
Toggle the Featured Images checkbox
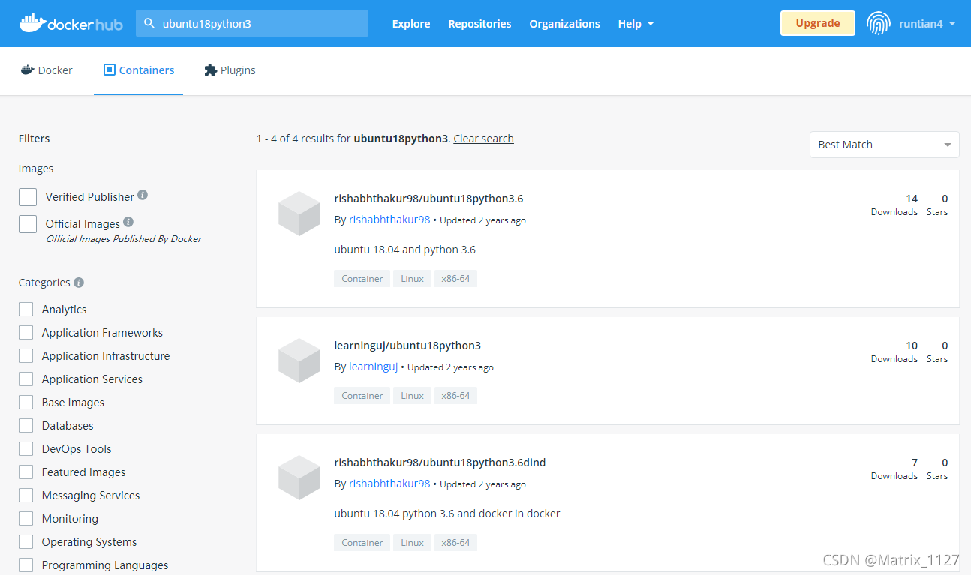(x=26, y=472)
